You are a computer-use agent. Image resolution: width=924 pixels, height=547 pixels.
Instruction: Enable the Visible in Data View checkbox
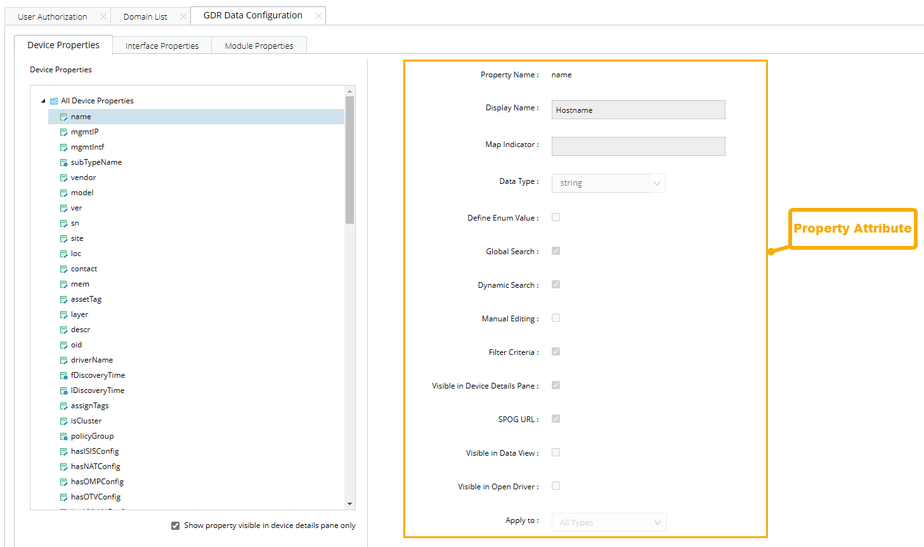tap(556, 452)
